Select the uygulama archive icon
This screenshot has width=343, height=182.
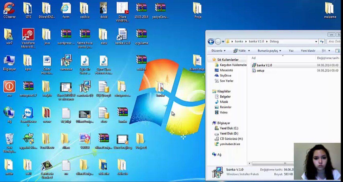tap(141, 37)
